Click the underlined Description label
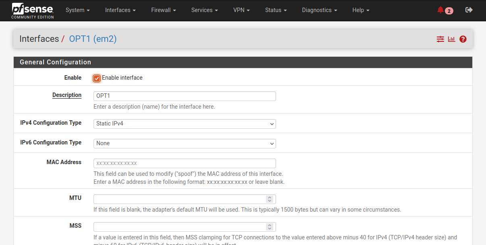This screenshot has width=486, height=245. coord(67,95)
